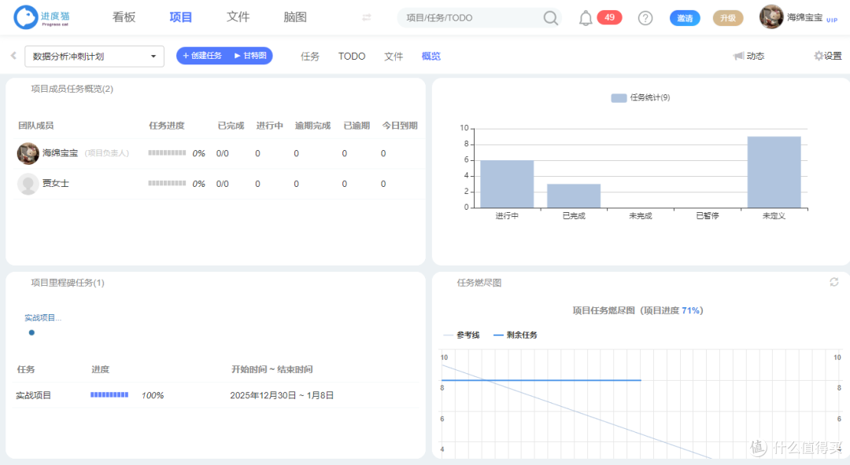This screenshot has width=850, height=465.
Task: Click the search magnifier icon
Action: click(x=550, y=18)
